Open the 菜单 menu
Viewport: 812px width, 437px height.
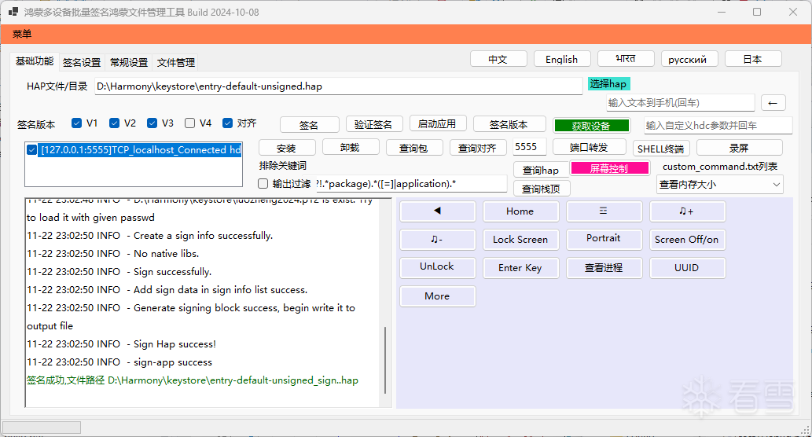click(x=22, y=34)
